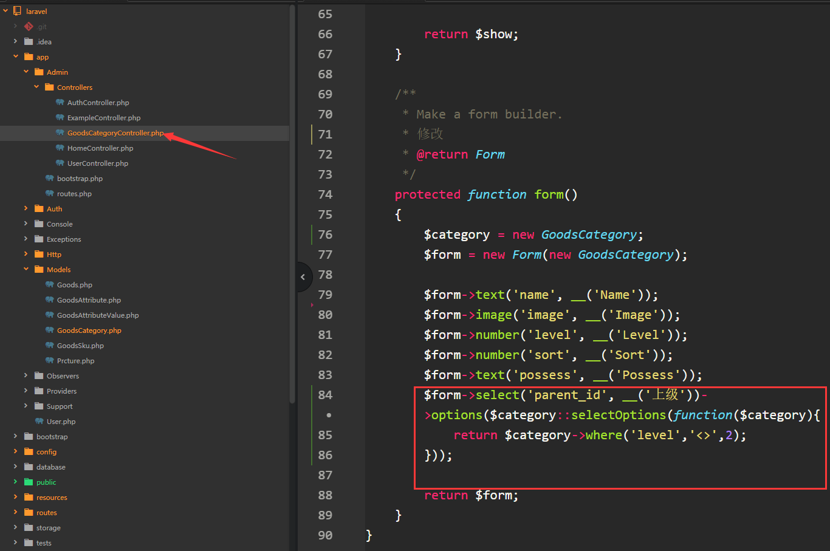Expand the Observers folder chevron

[26, 375]
